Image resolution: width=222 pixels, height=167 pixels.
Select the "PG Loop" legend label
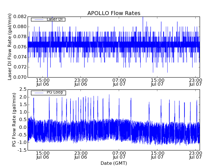pyautogui.click(x=55, y=92)
